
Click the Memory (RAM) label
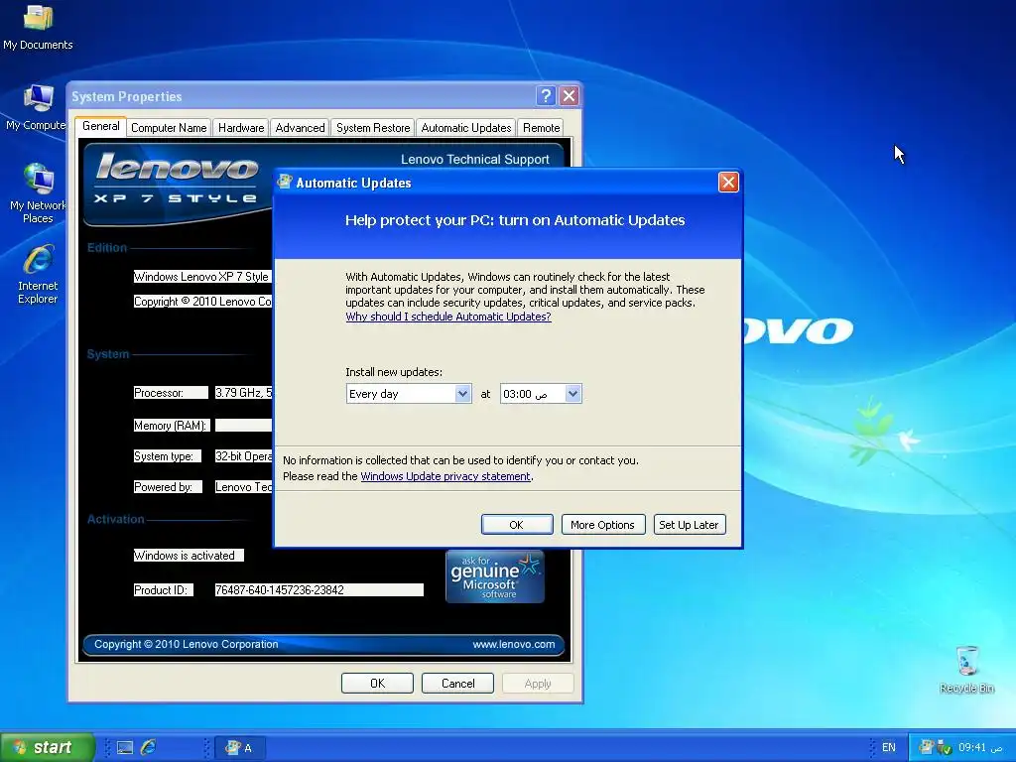point(170,425)
